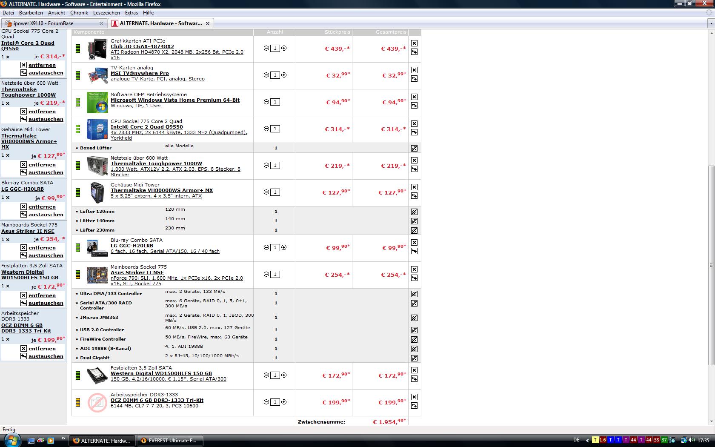715x447 pixels.
Task: Edit the Boxed Lüfter entry
Action: [x=414, y=148]
